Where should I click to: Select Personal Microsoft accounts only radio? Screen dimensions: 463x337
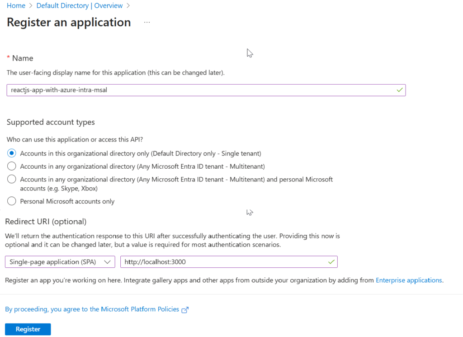pyautogui.click(x=12, y=201)
